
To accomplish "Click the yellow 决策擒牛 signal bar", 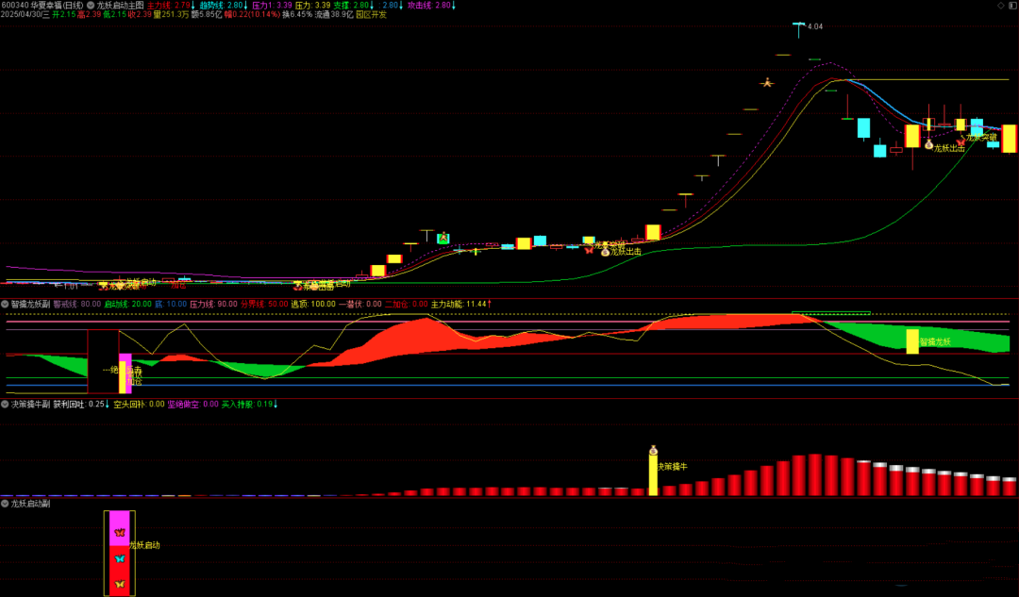I will pos(653,476).
